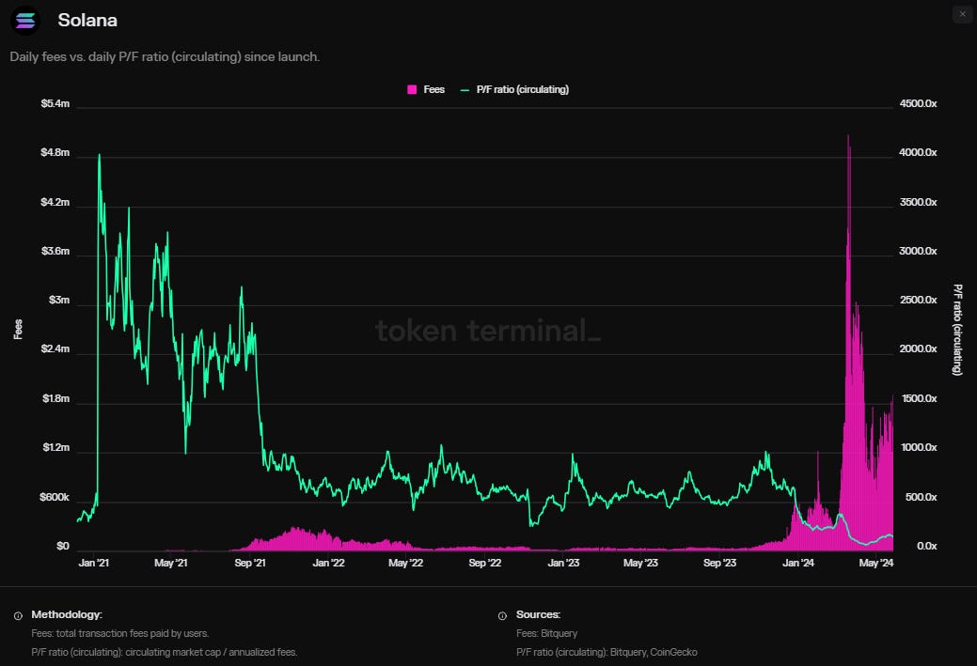
Task: Click the 'Fees: Bitquery' source line
Action: point(547,634)
